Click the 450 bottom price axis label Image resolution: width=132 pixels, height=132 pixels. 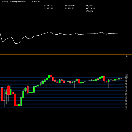tap(126, 109)
